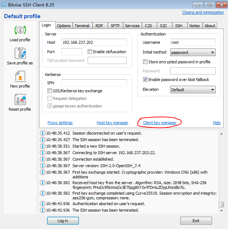Image resolution: width=228 pixels, height=229 pixels.
Task: Click the Save profile as icon
Action: pos(20,53)
